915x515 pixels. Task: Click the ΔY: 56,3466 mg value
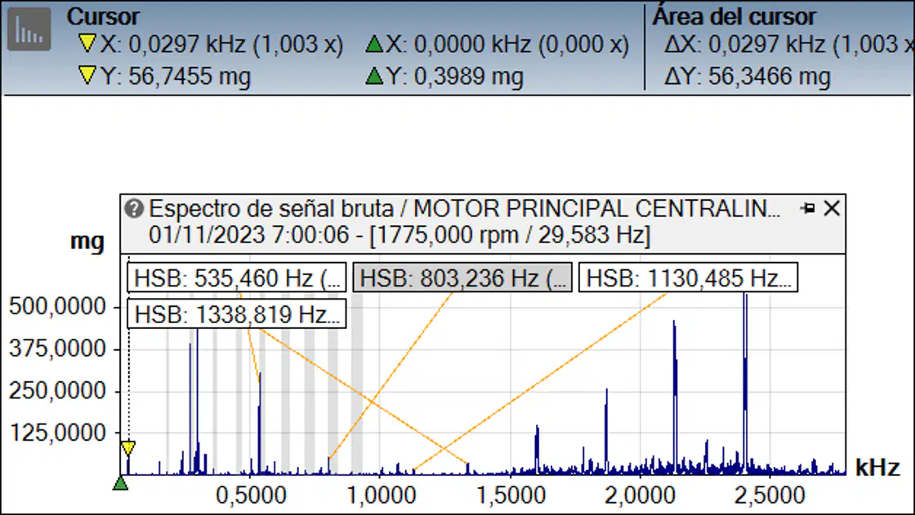point(747,76)
